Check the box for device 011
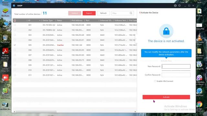This screenshot has height=116, width=207. pos(15,75)
